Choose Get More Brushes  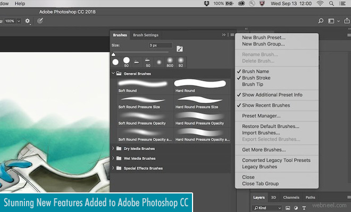point(264,150)
